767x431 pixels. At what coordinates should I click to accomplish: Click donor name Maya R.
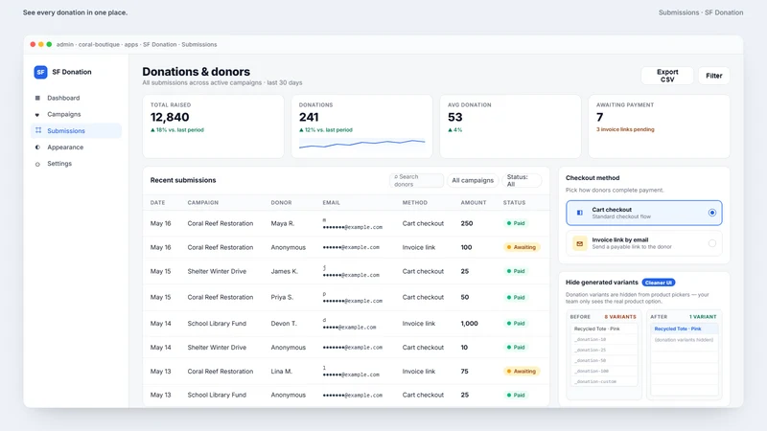(x=283, y=223)
